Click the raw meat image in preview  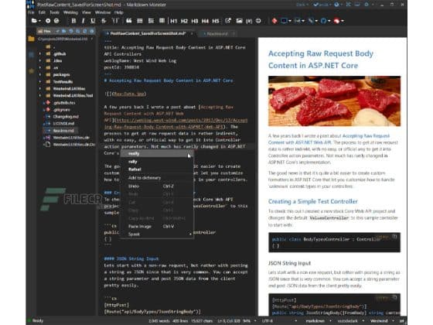334,101
